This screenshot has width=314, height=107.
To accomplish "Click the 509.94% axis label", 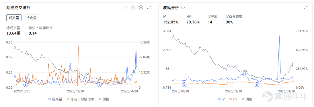I will (302, 50).
